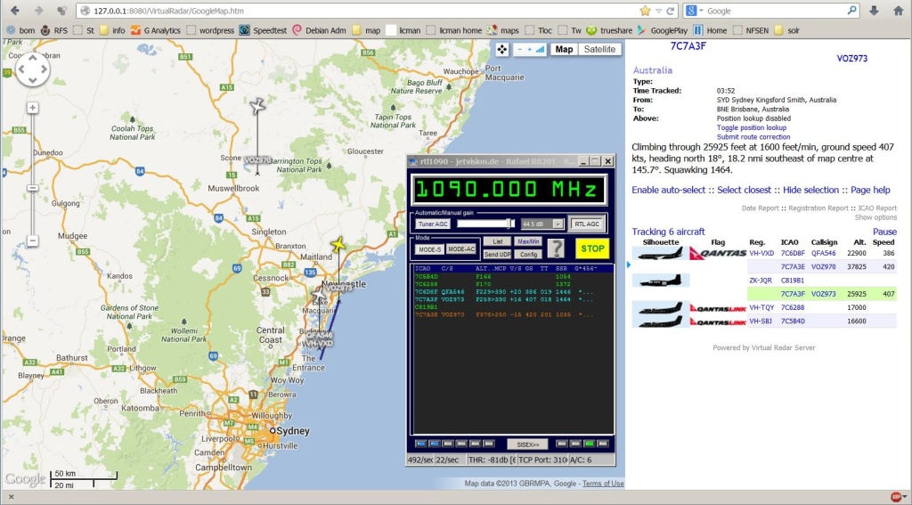Go to the browser home page icon
The height and width of the screenshot is (505, 912).
898,11
